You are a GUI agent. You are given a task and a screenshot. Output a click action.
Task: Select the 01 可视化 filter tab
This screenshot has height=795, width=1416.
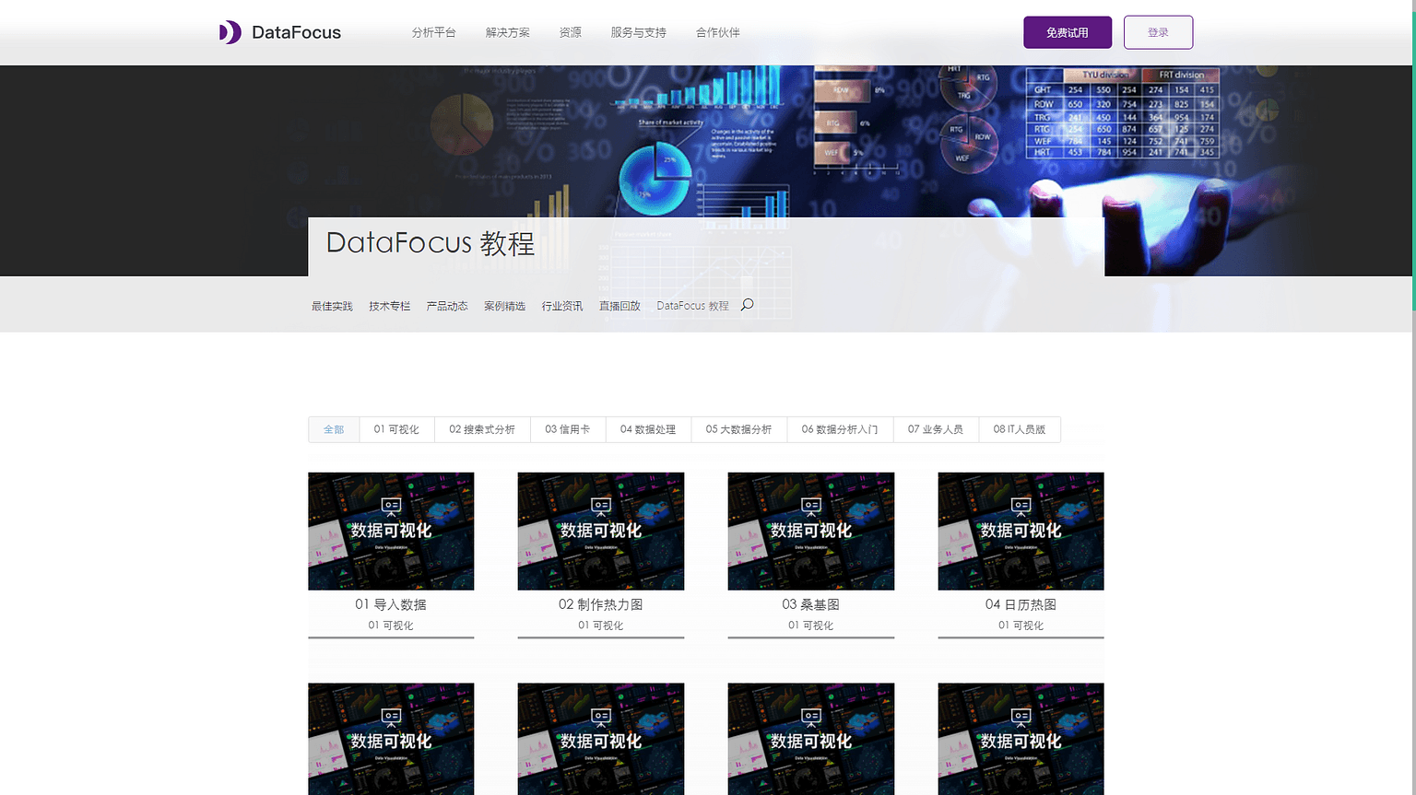pos(396,429)
